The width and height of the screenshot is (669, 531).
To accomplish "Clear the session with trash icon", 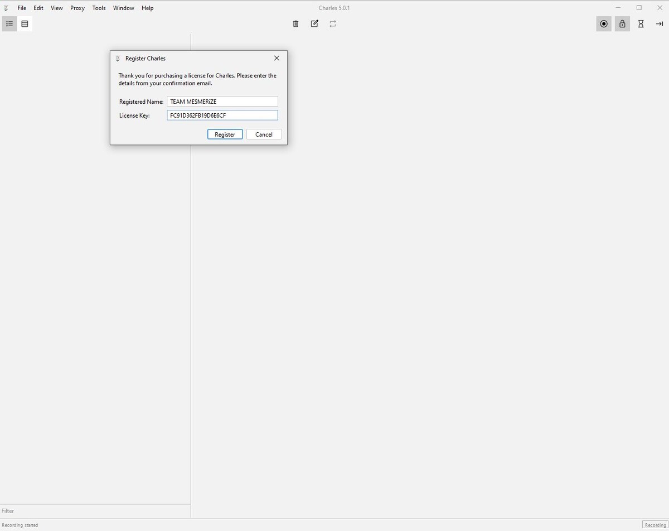I will click(x=295, y=24).
